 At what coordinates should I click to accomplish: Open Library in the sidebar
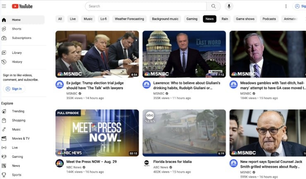tap(17, 53)
